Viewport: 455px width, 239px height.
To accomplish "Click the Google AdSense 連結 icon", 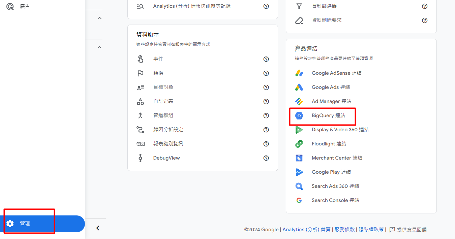I will pyautogui.click(x=299, y=73).
